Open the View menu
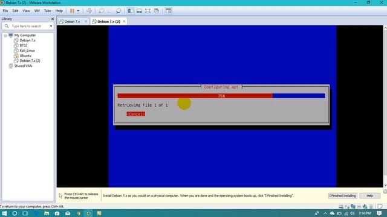The image size is (387, 217). coord(26,11)
